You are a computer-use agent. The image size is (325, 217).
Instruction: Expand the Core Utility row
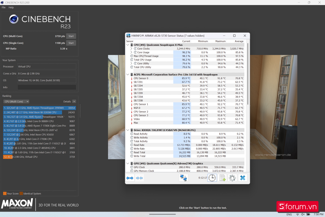click(131, 63)
